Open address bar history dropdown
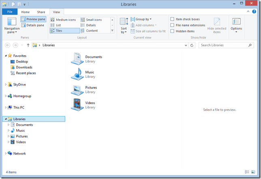 (186, 45)
